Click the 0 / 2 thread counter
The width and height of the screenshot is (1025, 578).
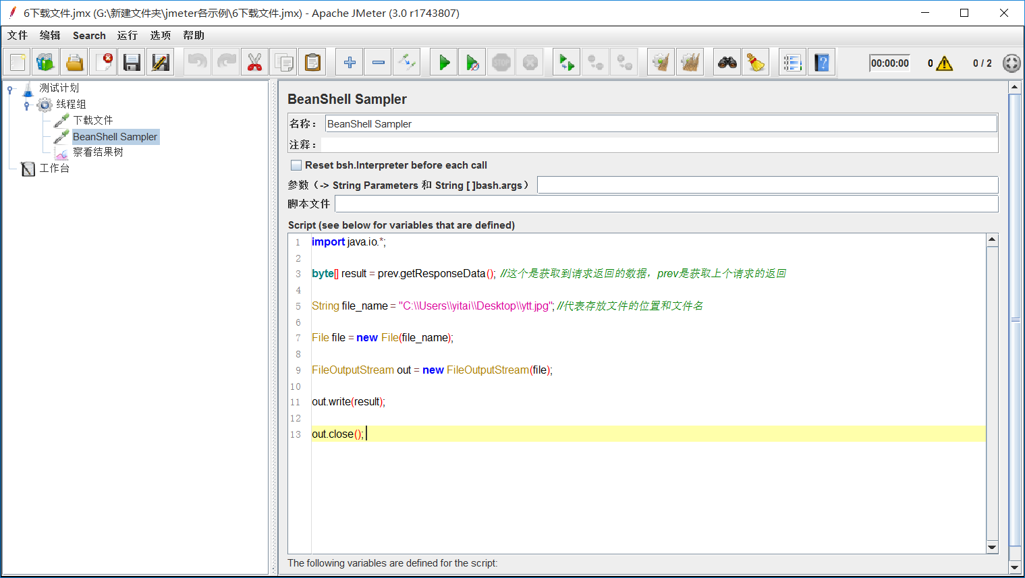[x=982, y=63]
